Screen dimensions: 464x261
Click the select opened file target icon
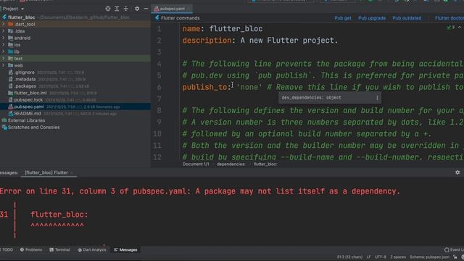pyautogui.click(x=108, y=9)
